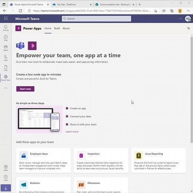Viewport: 193px width, 193px height.
Task: Click the Microsoft Teams title text
Action: (x=27, y=19)
